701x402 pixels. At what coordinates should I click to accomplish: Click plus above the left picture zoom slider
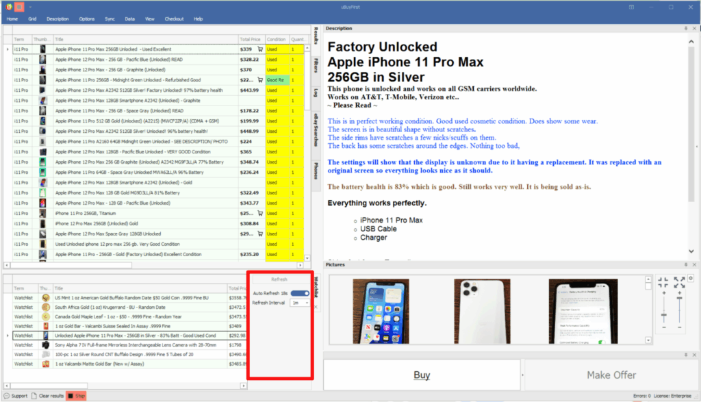(x=664, y=293)
